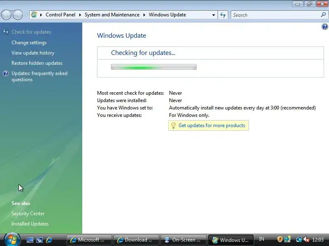Click Show Desktop in Quick Launch

pos(30,240)
